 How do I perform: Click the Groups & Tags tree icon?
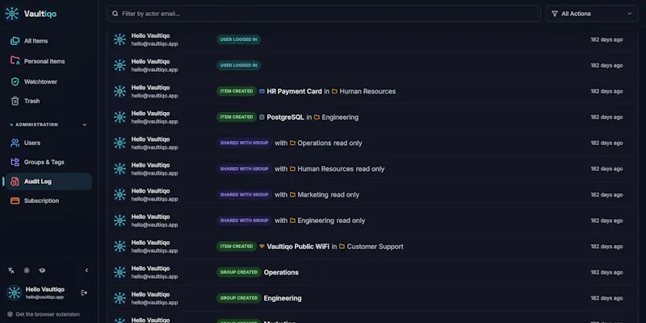pyautogui.click(x=15, y=162)
